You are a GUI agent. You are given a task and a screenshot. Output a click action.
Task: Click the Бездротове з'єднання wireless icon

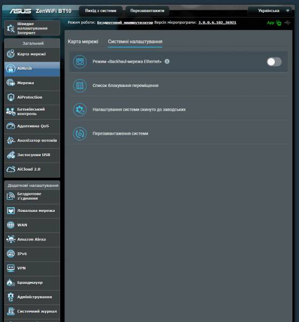point(11,196)
